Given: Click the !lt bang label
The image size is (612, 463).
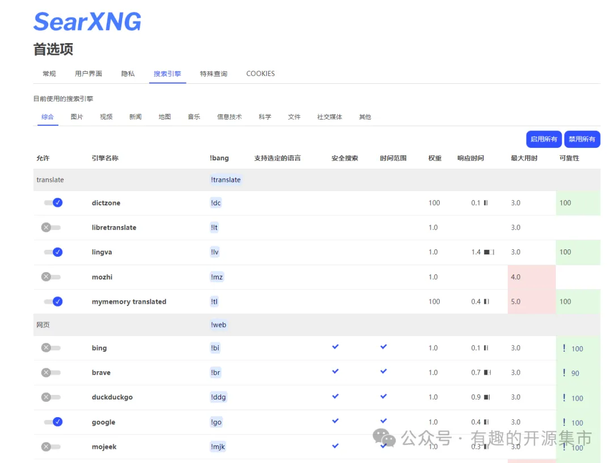Looking at the screenshot, I should click(x=214, y=227).
